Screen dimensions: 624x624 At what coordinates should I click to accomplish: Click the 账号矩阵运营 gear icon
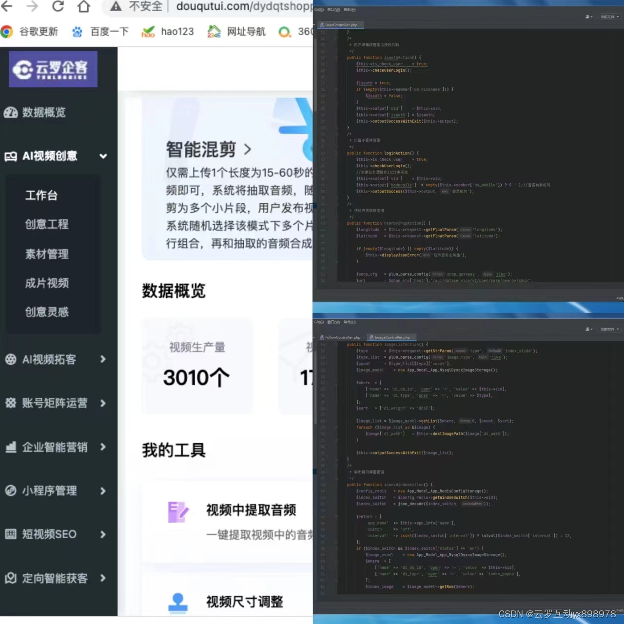coord(11,403)
